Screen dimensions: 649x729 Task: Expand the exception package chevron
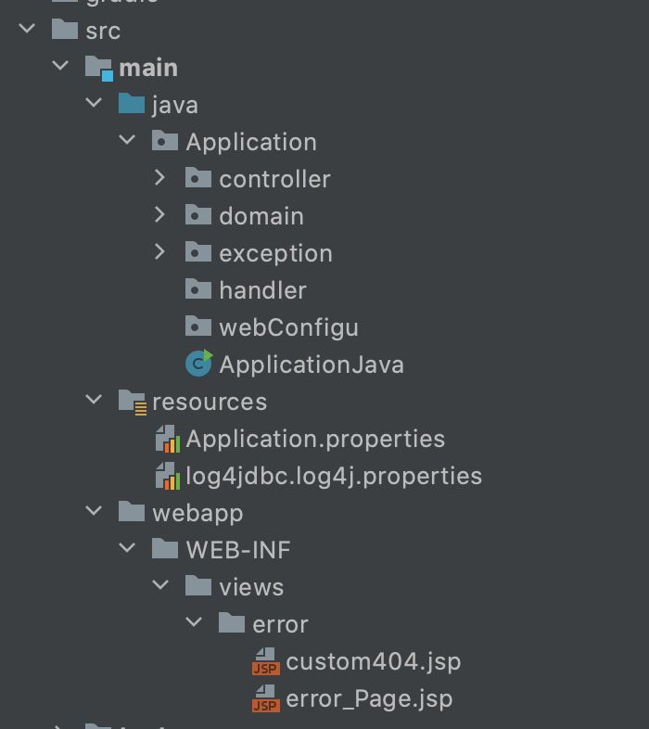159,251
